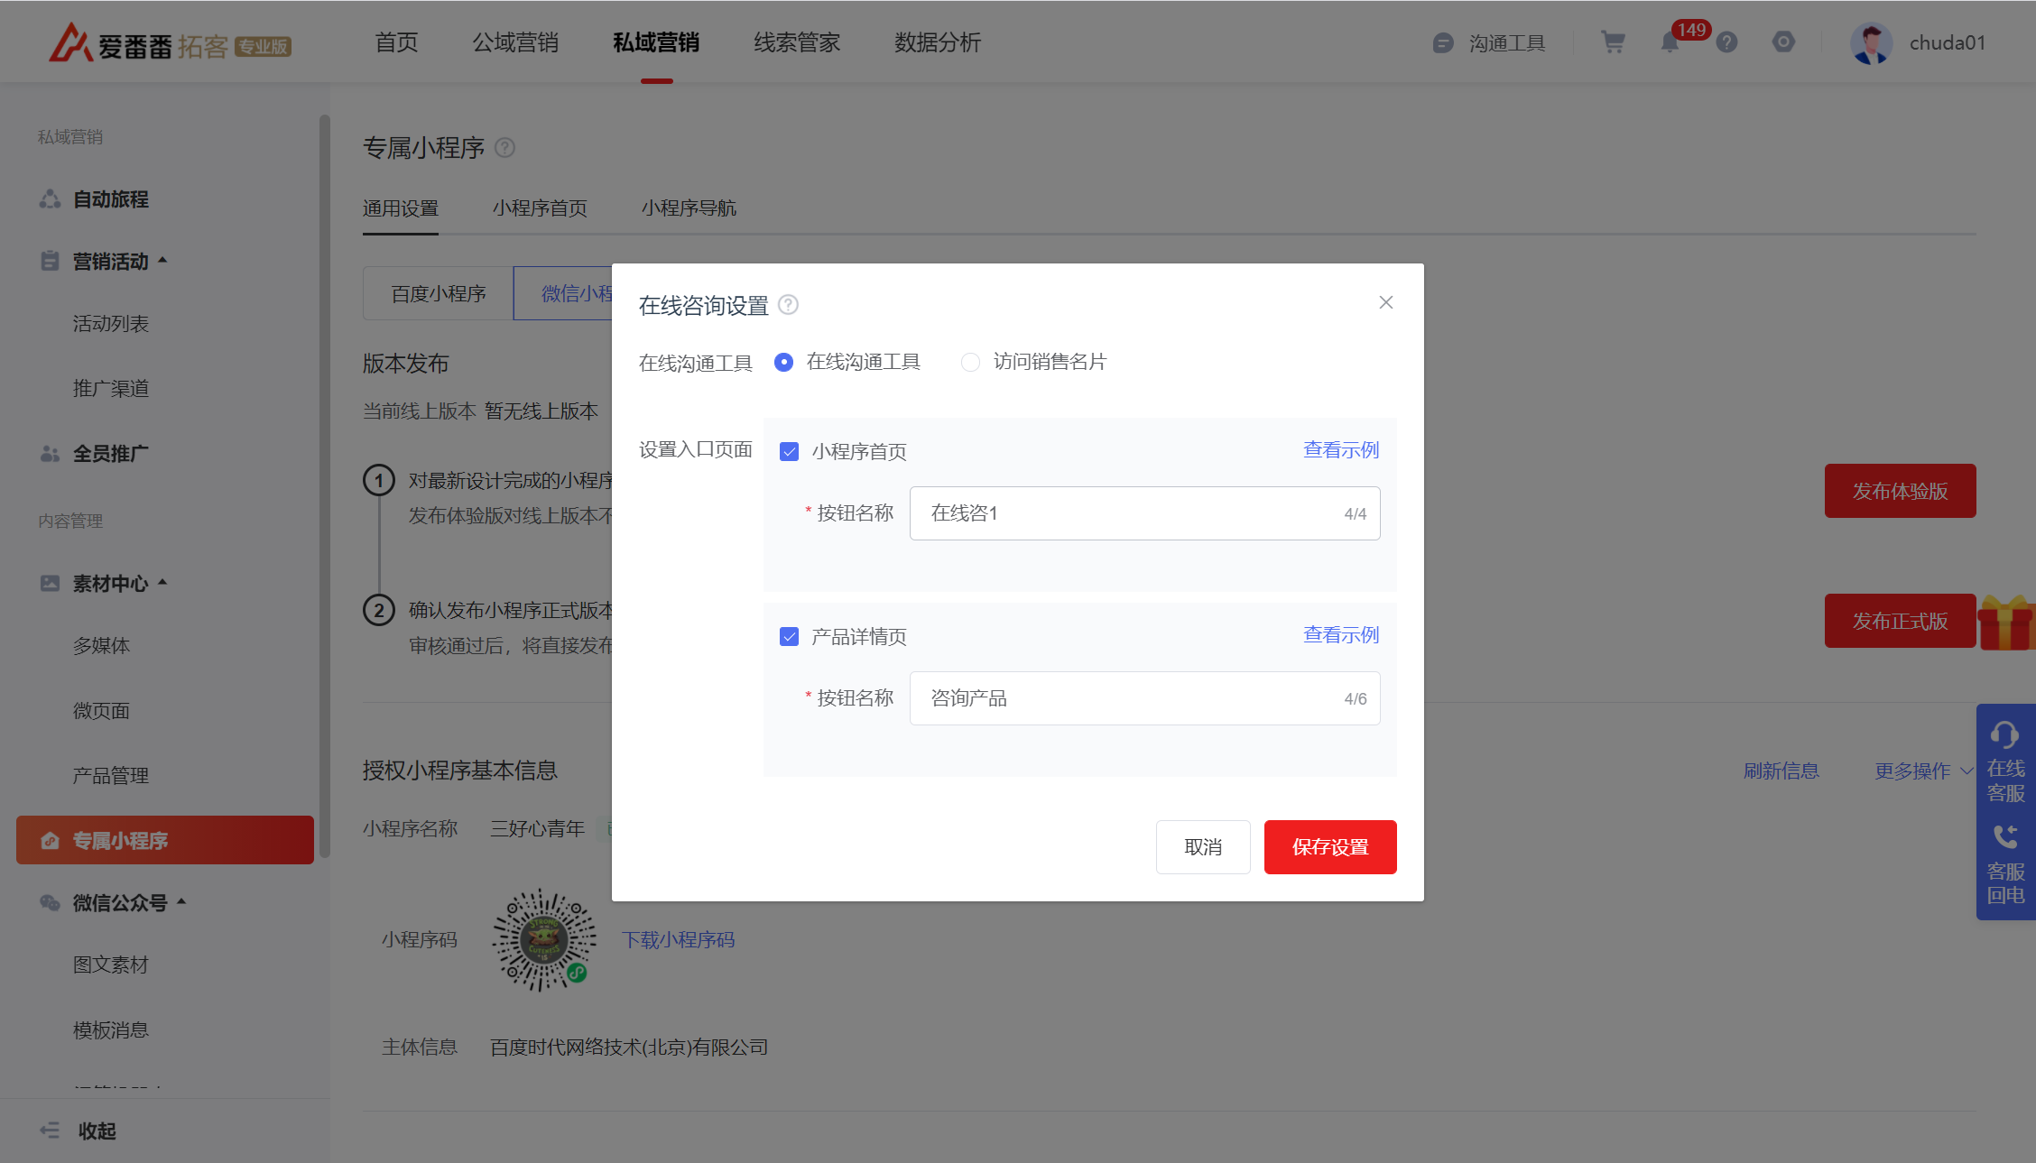This screenshot has width=2036, height=1163.
Task: Click 刷新信息 link
Action: click(1781, 771)
